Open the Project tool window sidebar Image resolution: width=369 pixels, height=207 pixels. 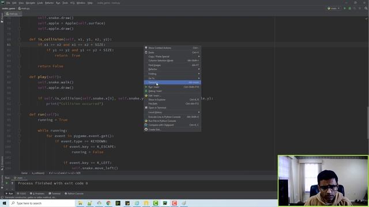coord(2,18)
